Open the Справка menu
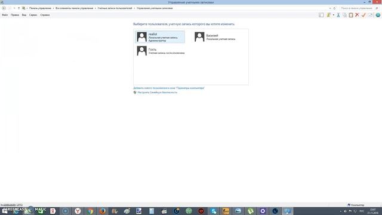This screenshot has width=382, height=215. (x=45, y=15)
